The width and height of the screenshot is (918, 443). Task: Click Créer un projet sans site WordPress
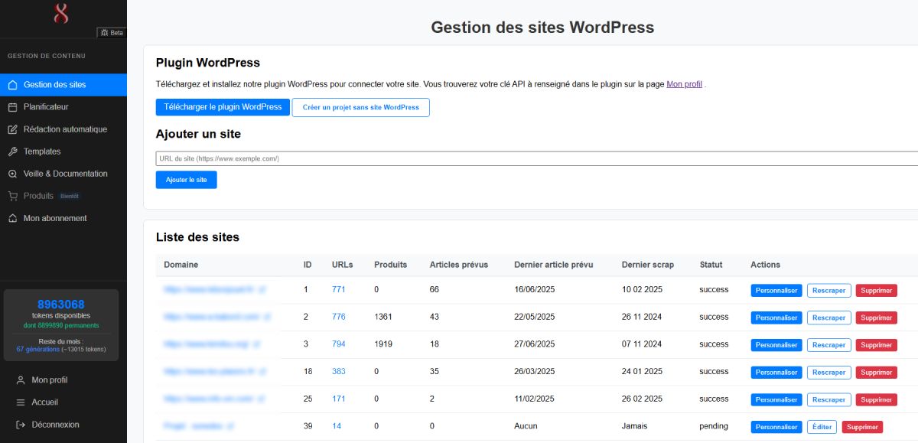360,107
